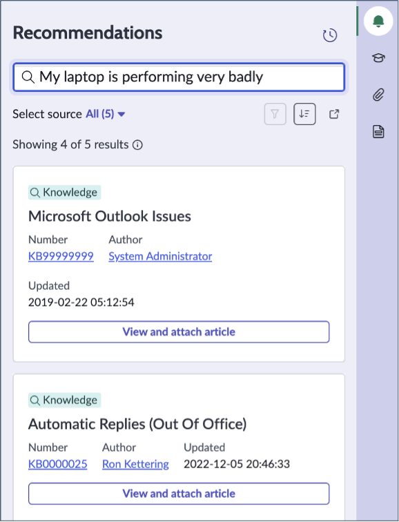The width and height of the screenshot is (399, 522).
Task: Expand the Select source All (5) dropdown
Action: tap(106, 114)
